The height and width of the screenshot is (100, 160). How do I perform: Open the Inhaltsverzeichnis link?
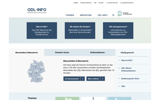point(86,3)
